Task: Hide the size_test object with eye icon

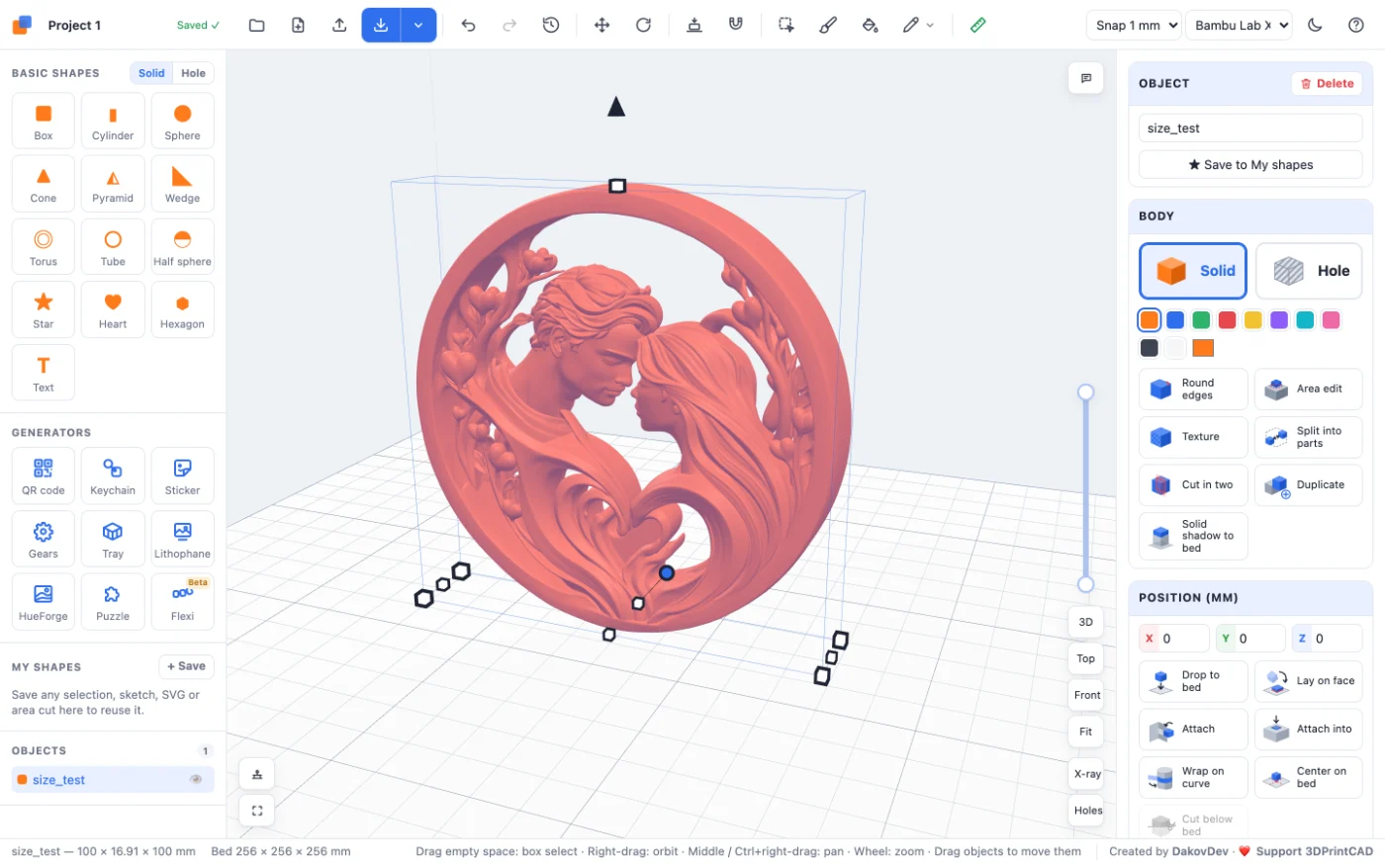Action: tap(196, 780)
